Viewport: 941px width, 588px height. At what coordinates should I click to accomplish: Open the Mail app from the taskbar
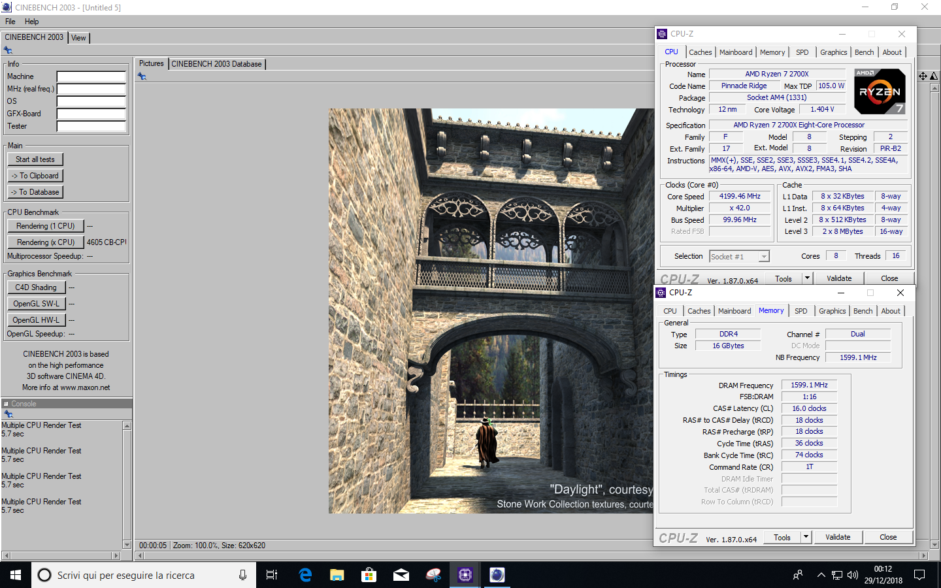[x=401, y=575]
